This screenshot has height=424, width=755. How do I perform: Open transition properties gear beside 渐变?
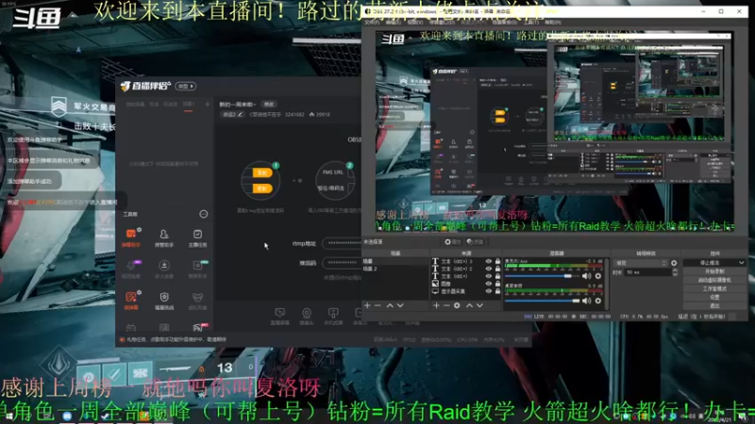[674, 263]
